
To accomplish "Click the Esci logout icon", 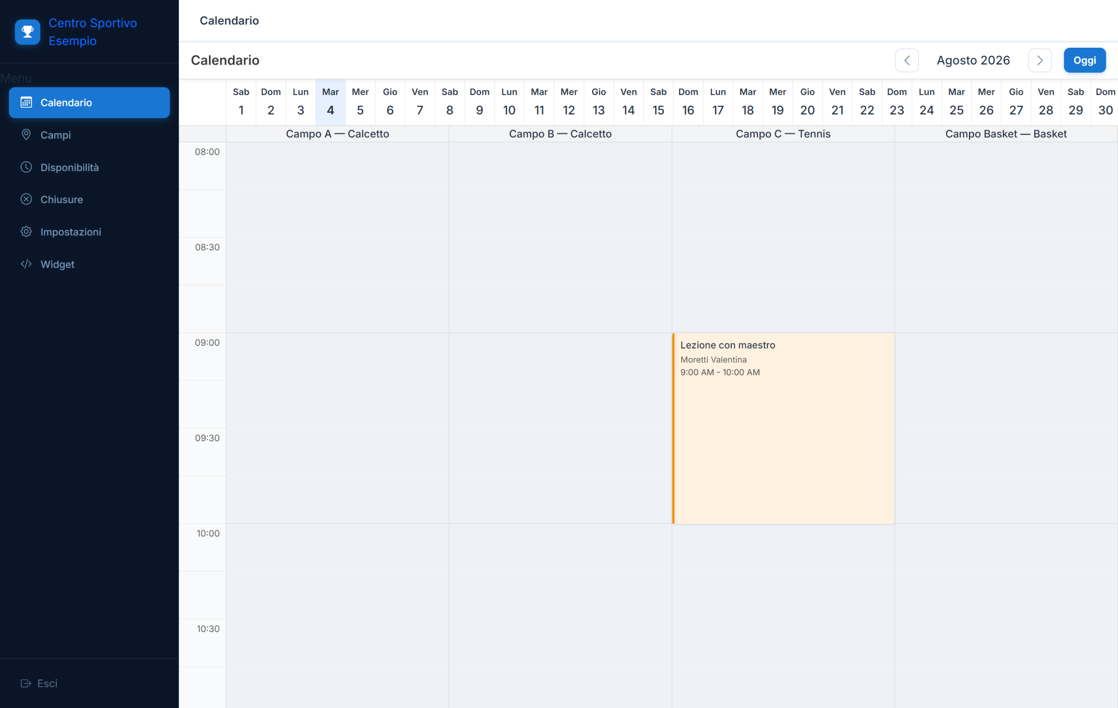I will pos(26,684).
